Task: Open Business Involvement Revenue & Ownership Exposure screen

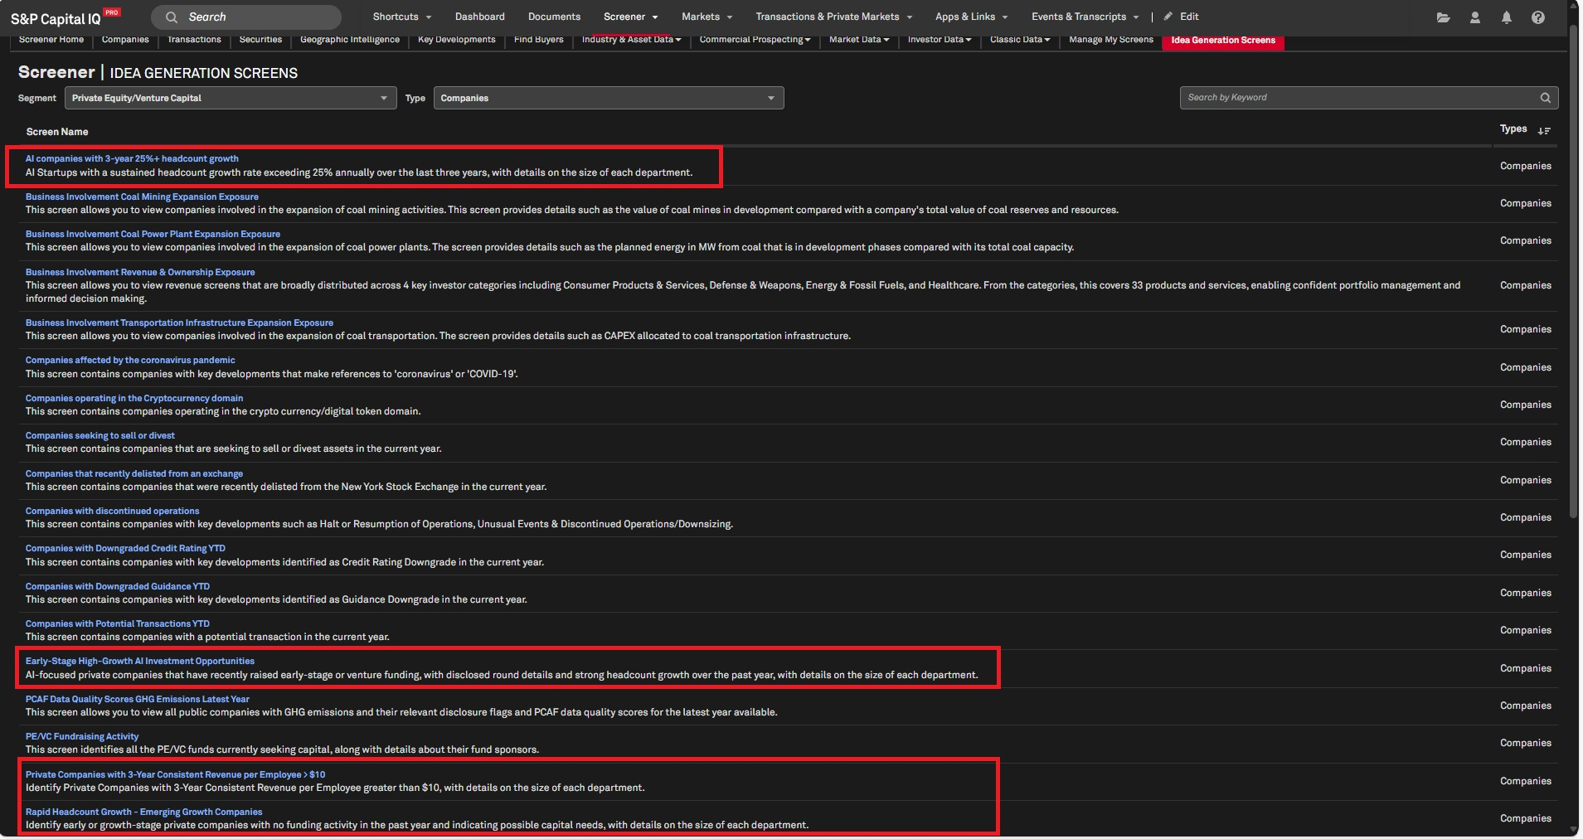Action: (140, 272)
